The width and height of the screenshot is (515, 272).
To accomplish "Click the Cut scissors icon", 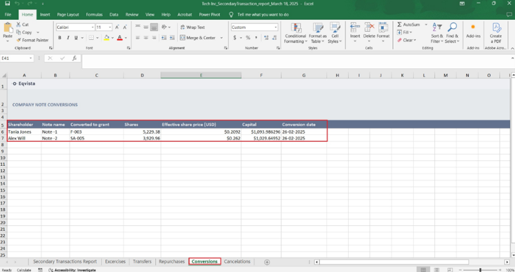I will click(x=19, y=25).
